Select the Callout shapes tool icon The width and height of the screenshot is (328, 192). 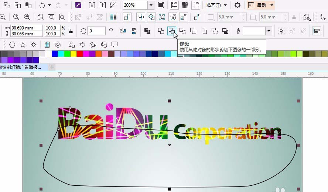click(x=115, y=45)
